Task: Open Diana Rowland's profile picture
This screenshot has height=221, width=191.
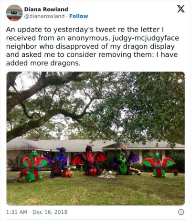Action: tap(14, 13)
